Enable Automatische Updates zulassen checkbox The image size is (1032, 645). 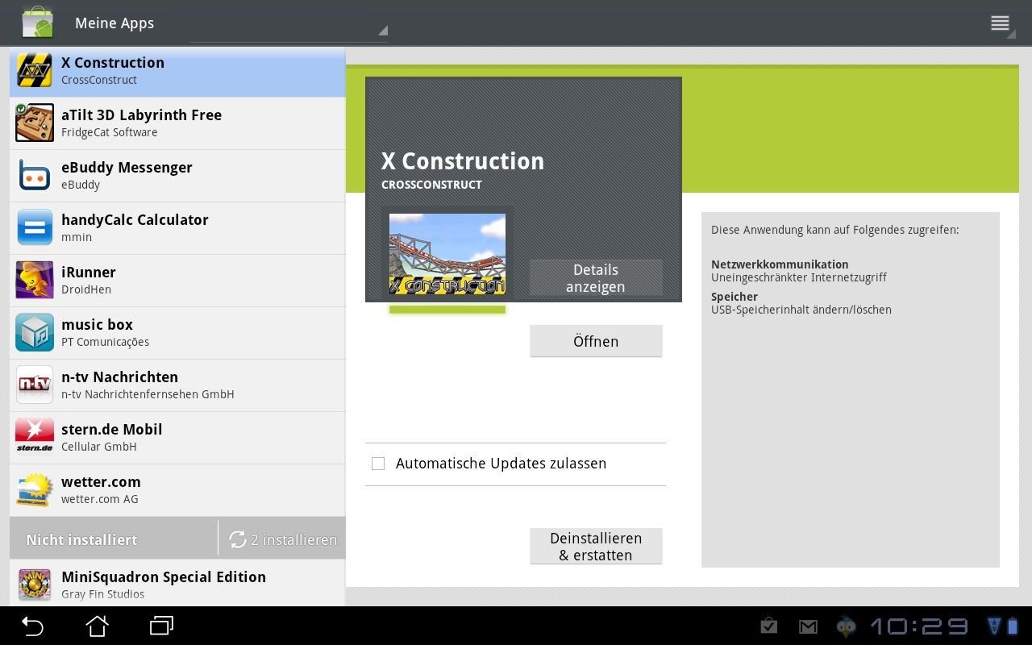point(378,464)
